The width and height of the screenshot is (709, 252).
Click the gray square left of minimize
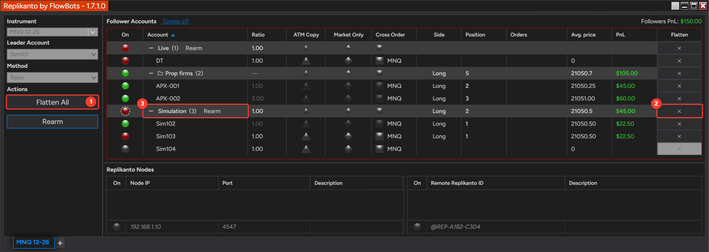pos(675,6)
